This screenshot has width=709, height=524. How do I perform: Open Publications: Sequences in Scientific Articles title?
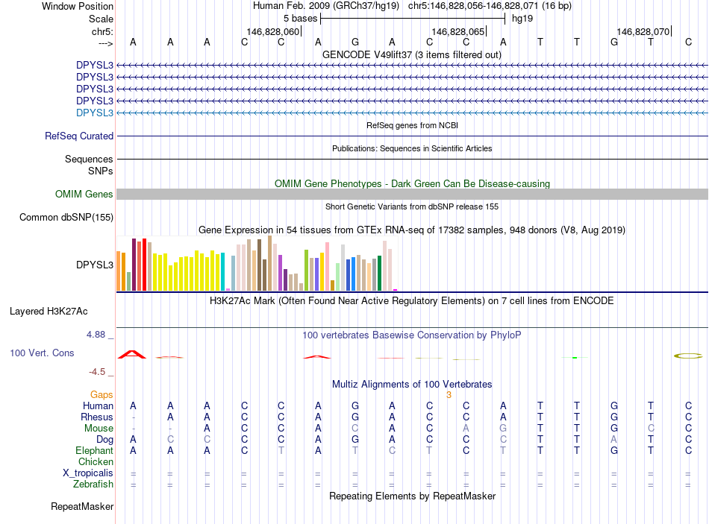412,148
